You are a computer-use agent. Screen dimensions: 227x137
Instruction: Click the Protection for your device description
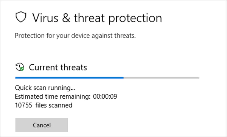[75, 36]
